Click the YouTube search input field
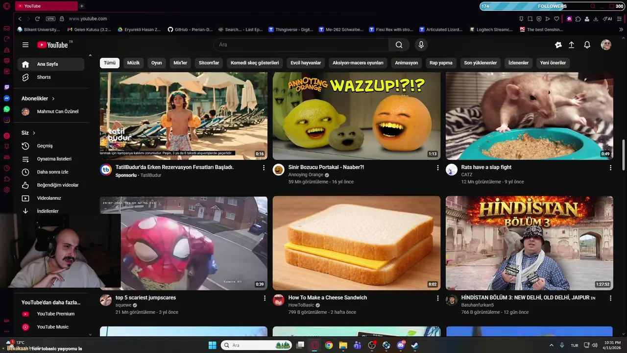The image size is (627, 353). (x=301, y=45)
